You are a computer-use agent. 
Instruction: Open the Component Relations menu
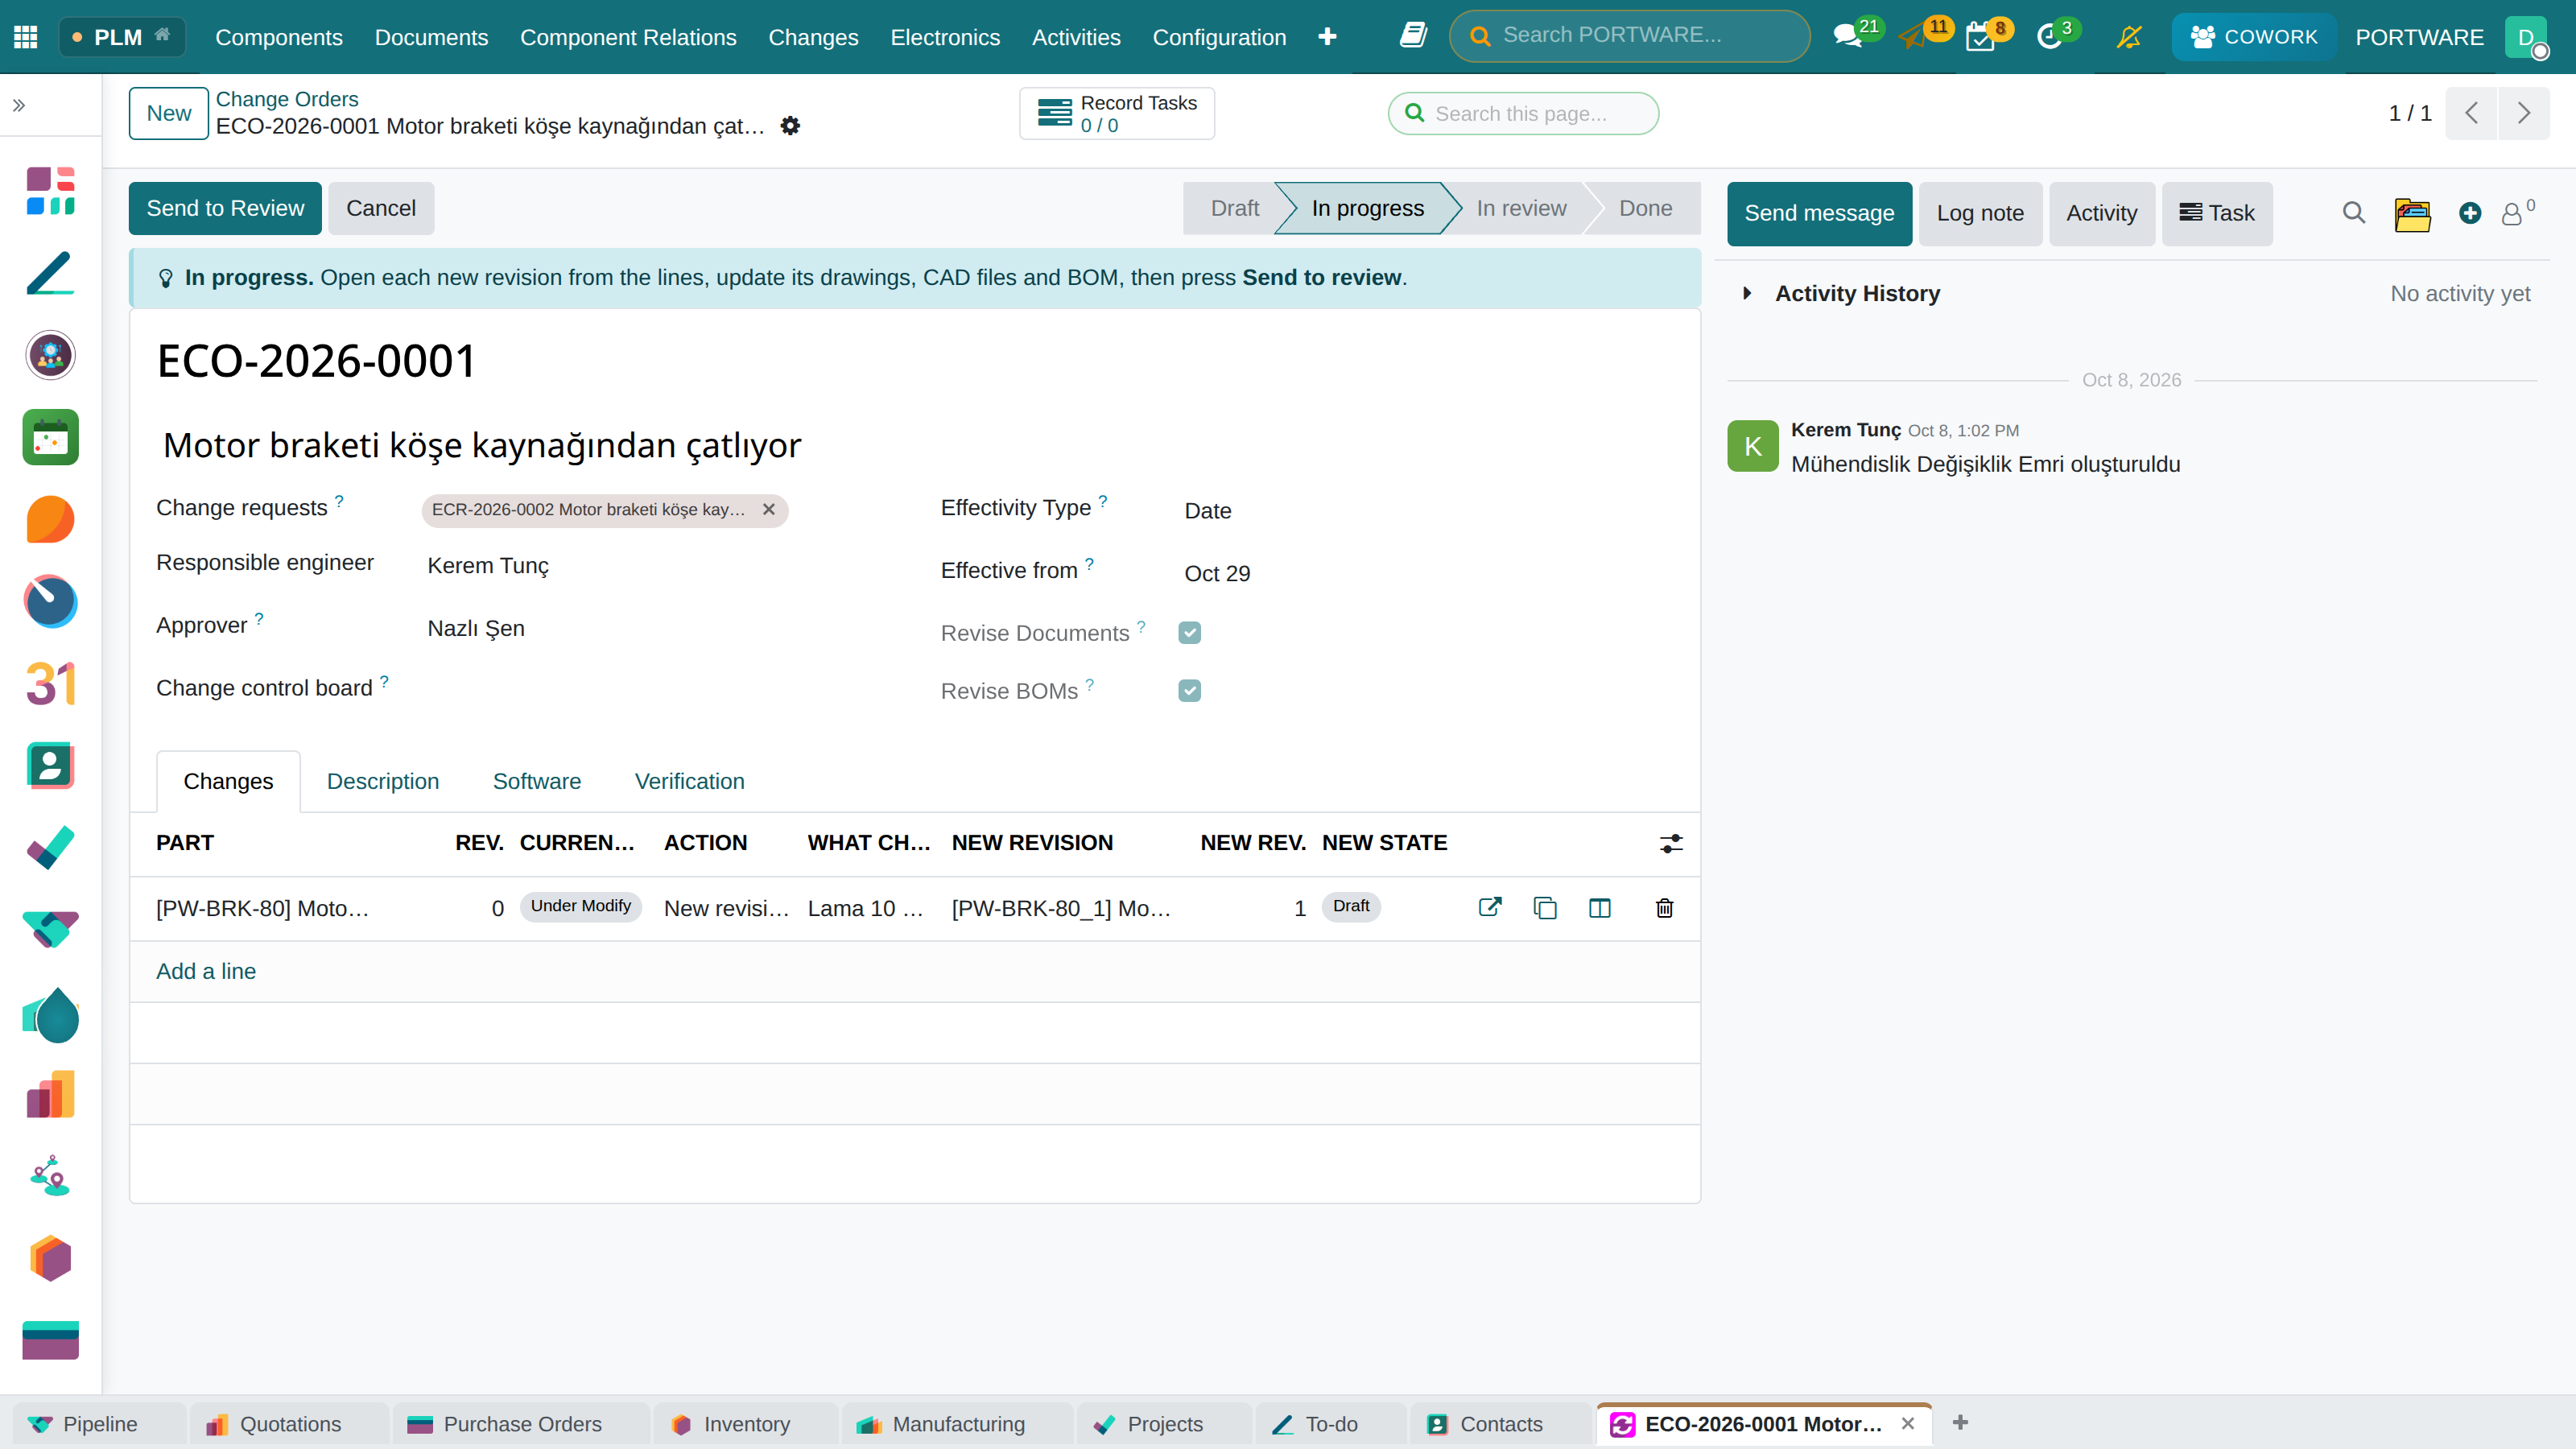[628, 37]
